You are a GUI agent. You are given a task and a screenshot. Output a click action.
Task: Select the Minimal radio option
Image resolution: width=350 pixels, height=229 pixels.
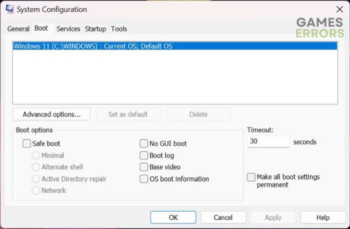[x=35, y=155]
